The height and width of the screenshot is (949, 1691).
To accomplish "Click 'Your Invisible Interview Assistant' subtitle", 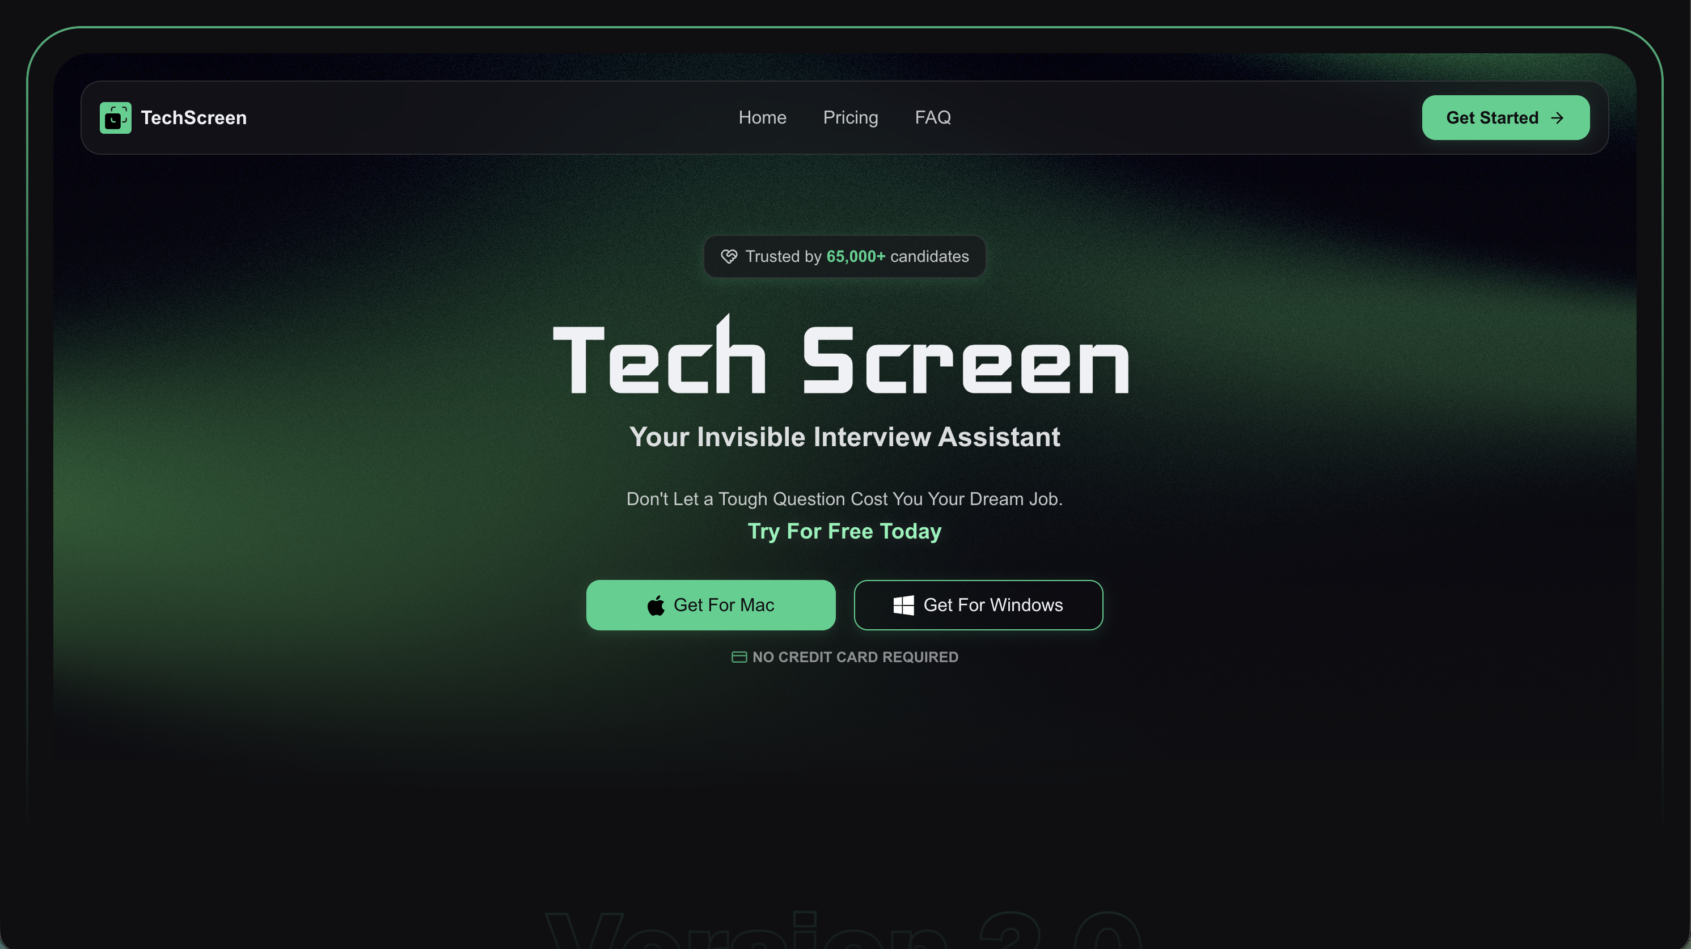I will [x=845, y=437].
